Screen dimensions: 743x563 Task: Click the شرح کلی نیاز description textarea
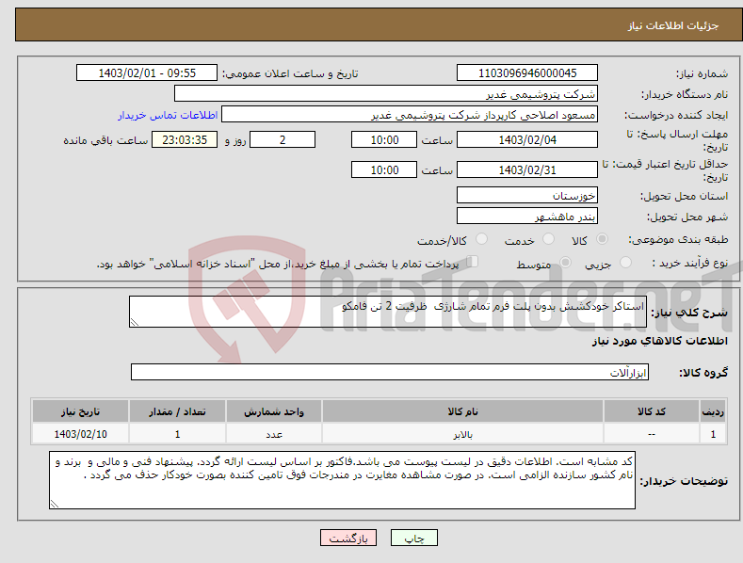388,312
